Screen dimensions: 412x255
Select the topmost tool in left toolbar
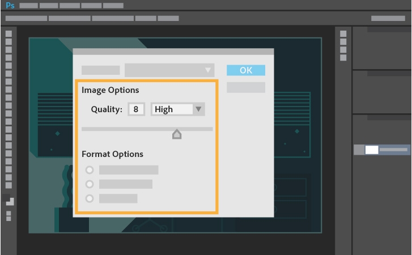coord(9,34)
